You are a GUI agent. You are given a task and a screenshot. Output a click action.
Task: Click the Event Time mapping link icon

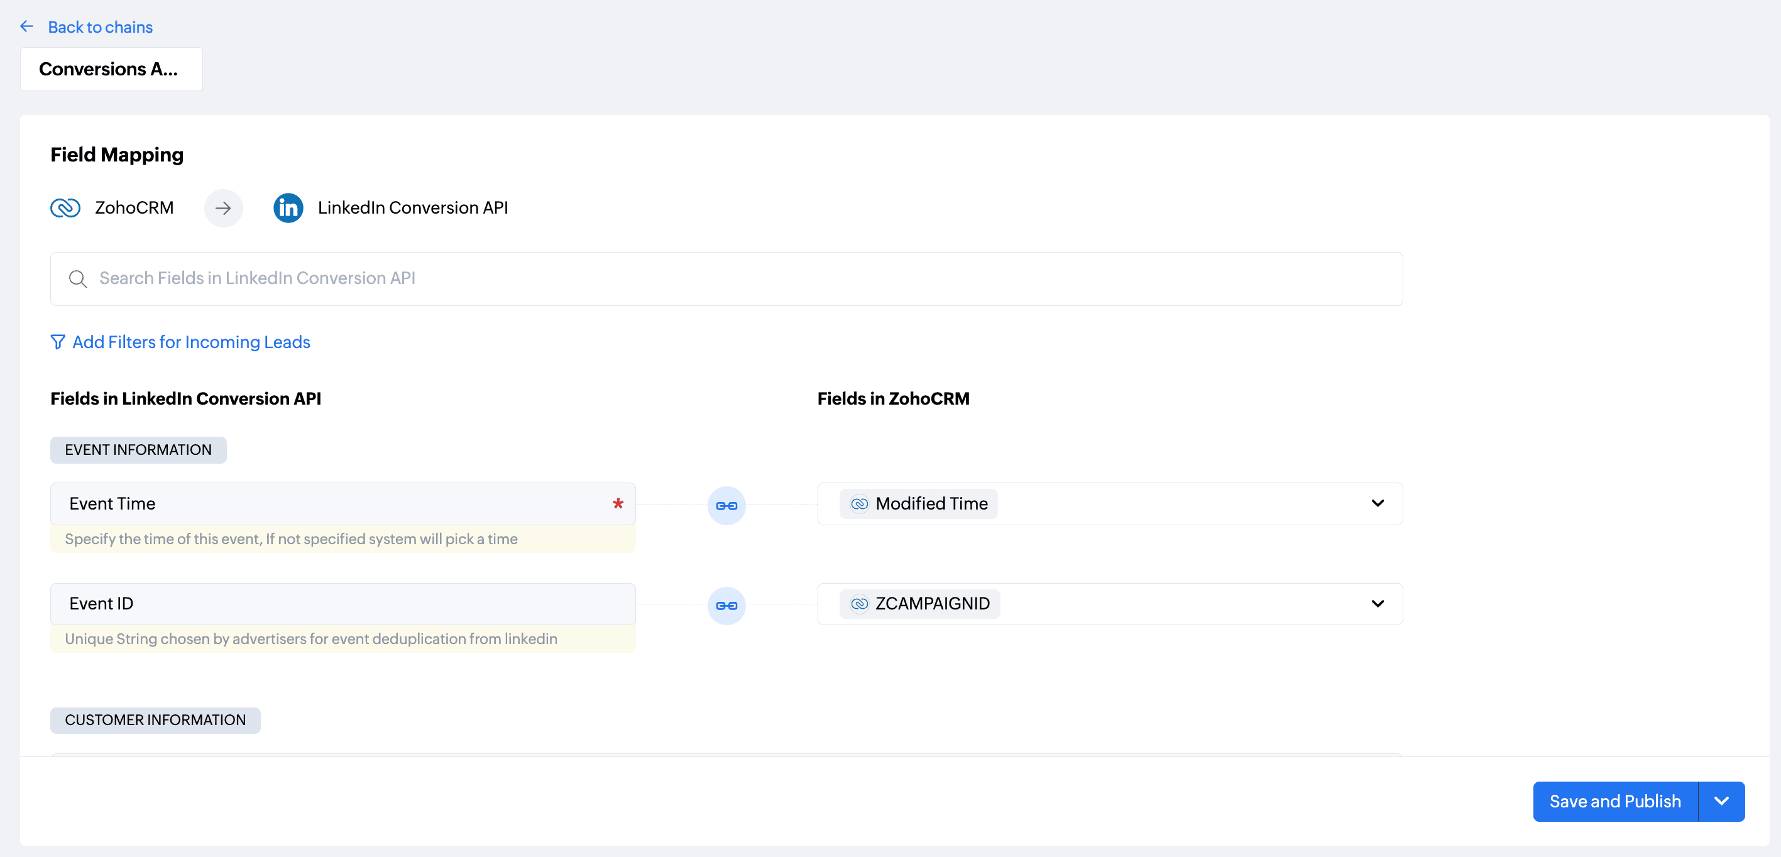coord(726,506)
